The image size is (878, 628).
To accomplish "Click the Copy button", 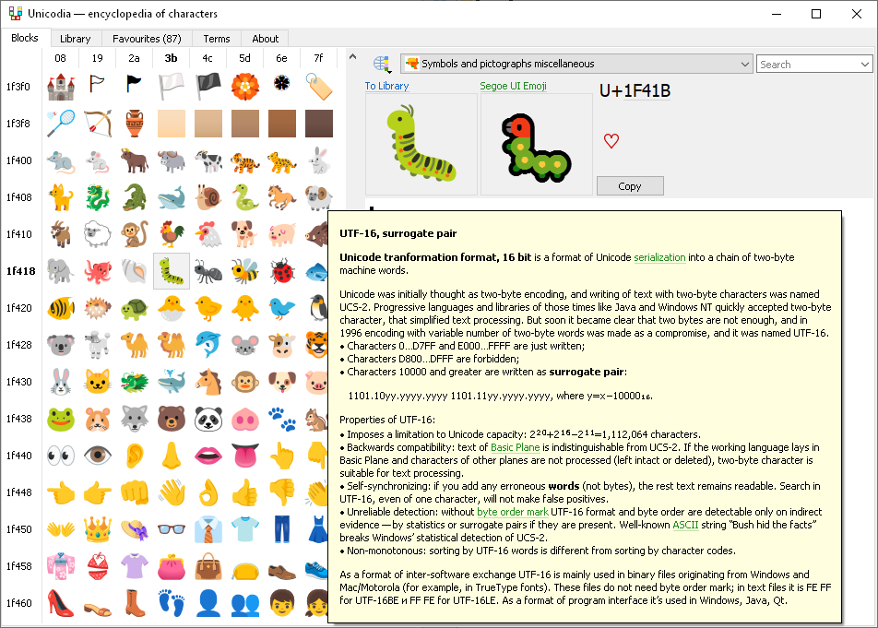I will tap(630, 186).
